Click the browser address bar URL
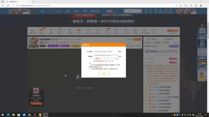Screen dimensions: 209x117 pos(33,5)
